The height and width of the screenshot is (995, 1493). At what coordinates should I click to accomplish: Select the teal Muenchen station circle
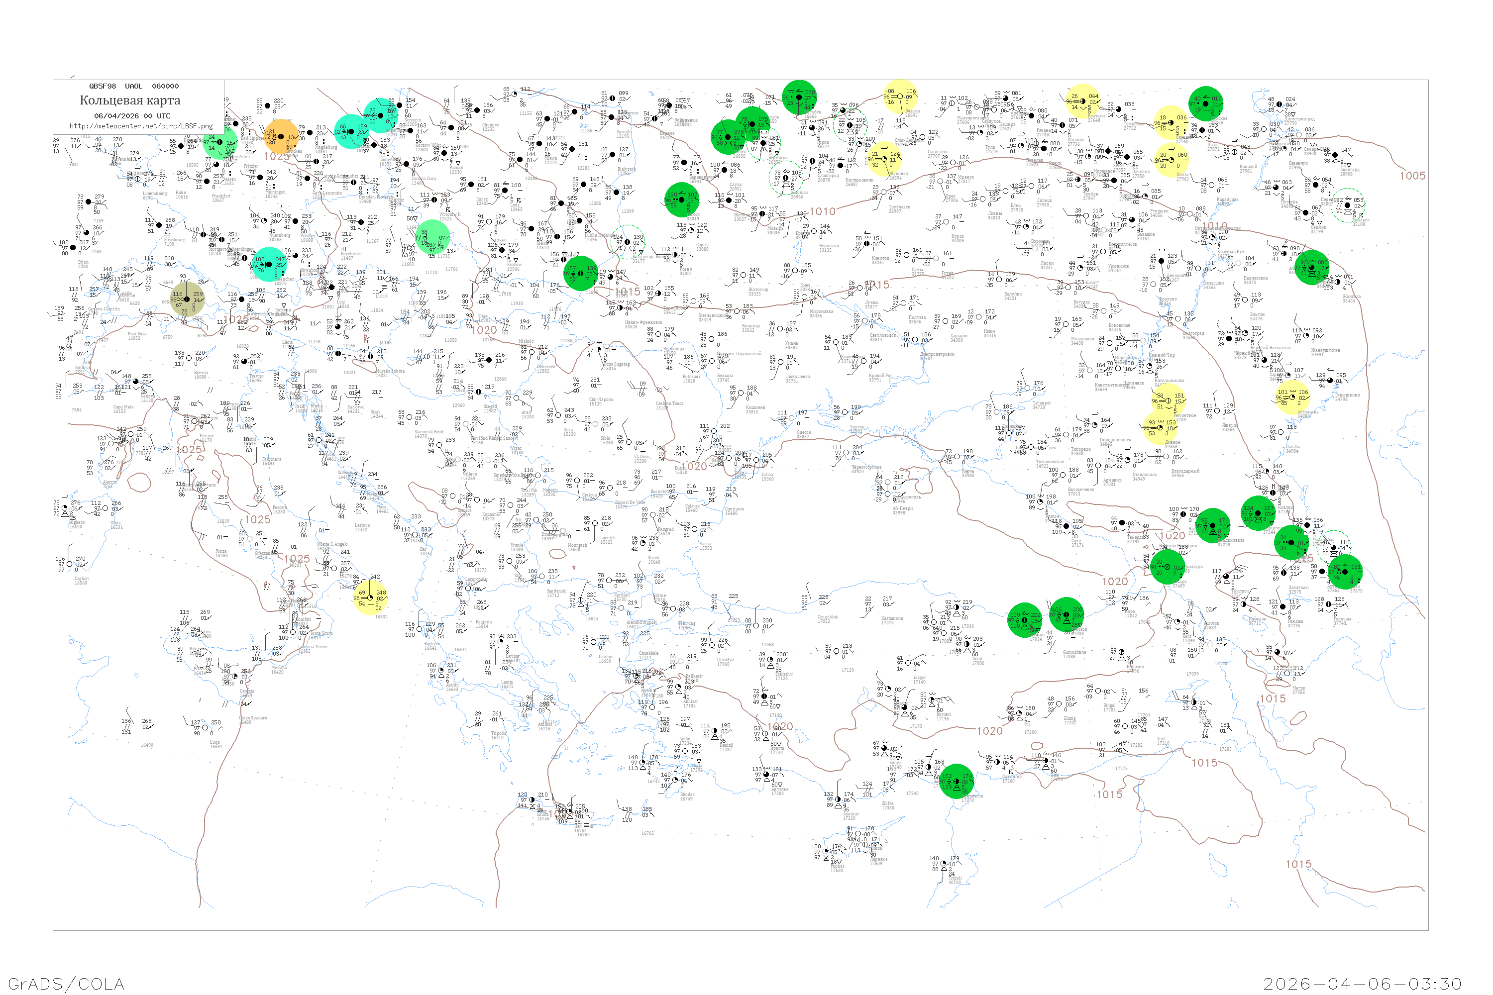pyautogui.click(x=269, y=264)
